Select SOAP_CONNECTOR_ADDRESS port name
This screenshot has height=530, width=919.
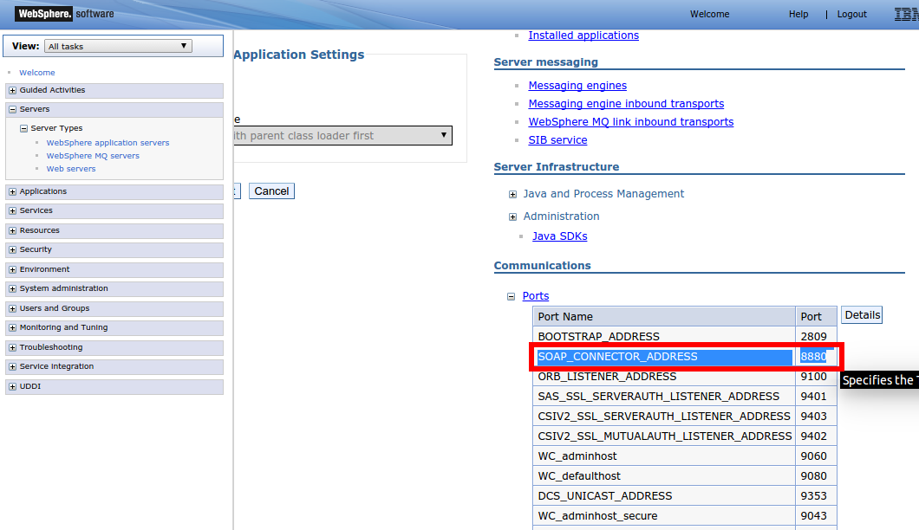pos(618,356)
